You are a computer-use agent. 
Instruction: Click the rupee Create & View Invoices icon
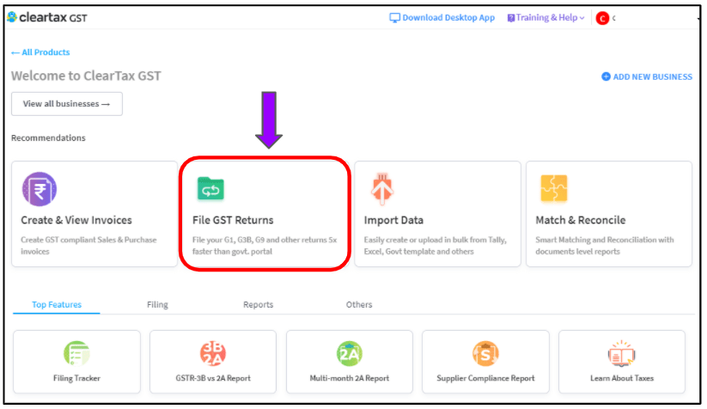[40, 189]
